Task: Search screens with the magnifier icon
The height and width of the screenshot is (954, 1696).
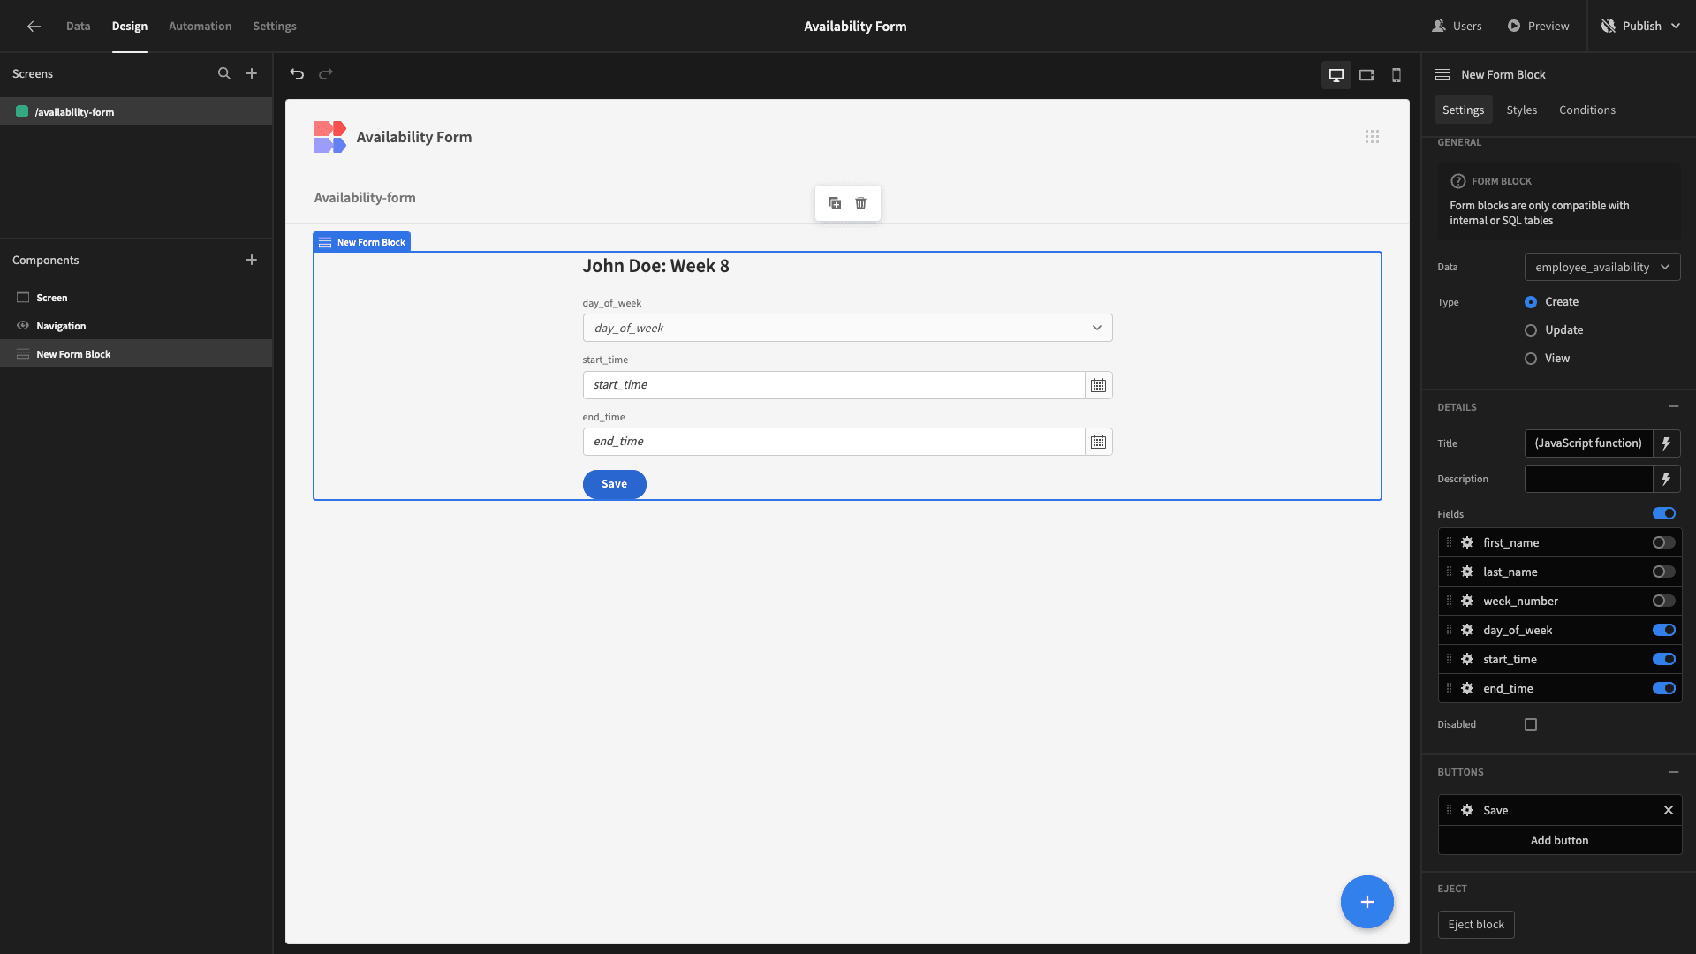Action: pyautogui.click(x=224, y=74)
